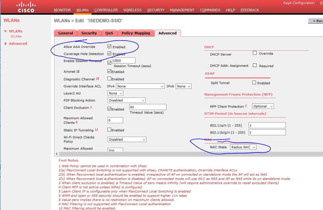
Task: Toggle Aironet IE Enabled checkbox
Action: tap(109, 71)
